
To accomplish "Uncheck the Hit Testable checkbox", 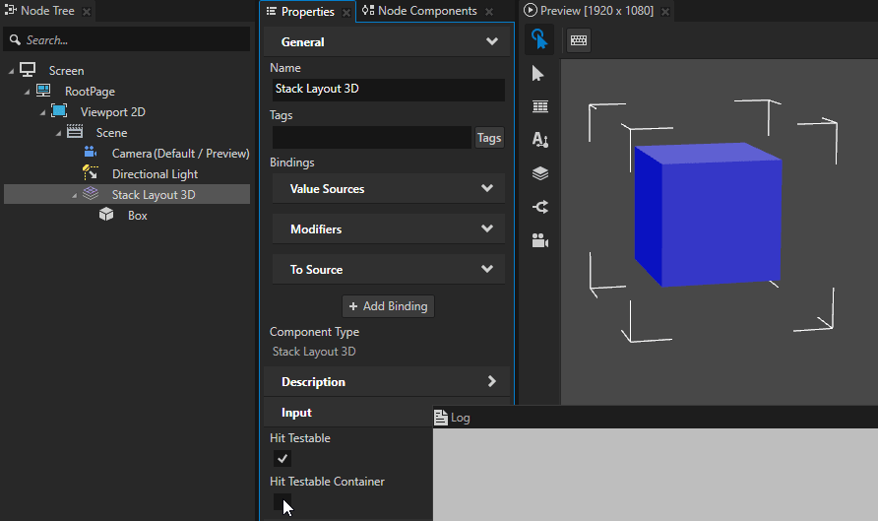I will pos(282,459).
